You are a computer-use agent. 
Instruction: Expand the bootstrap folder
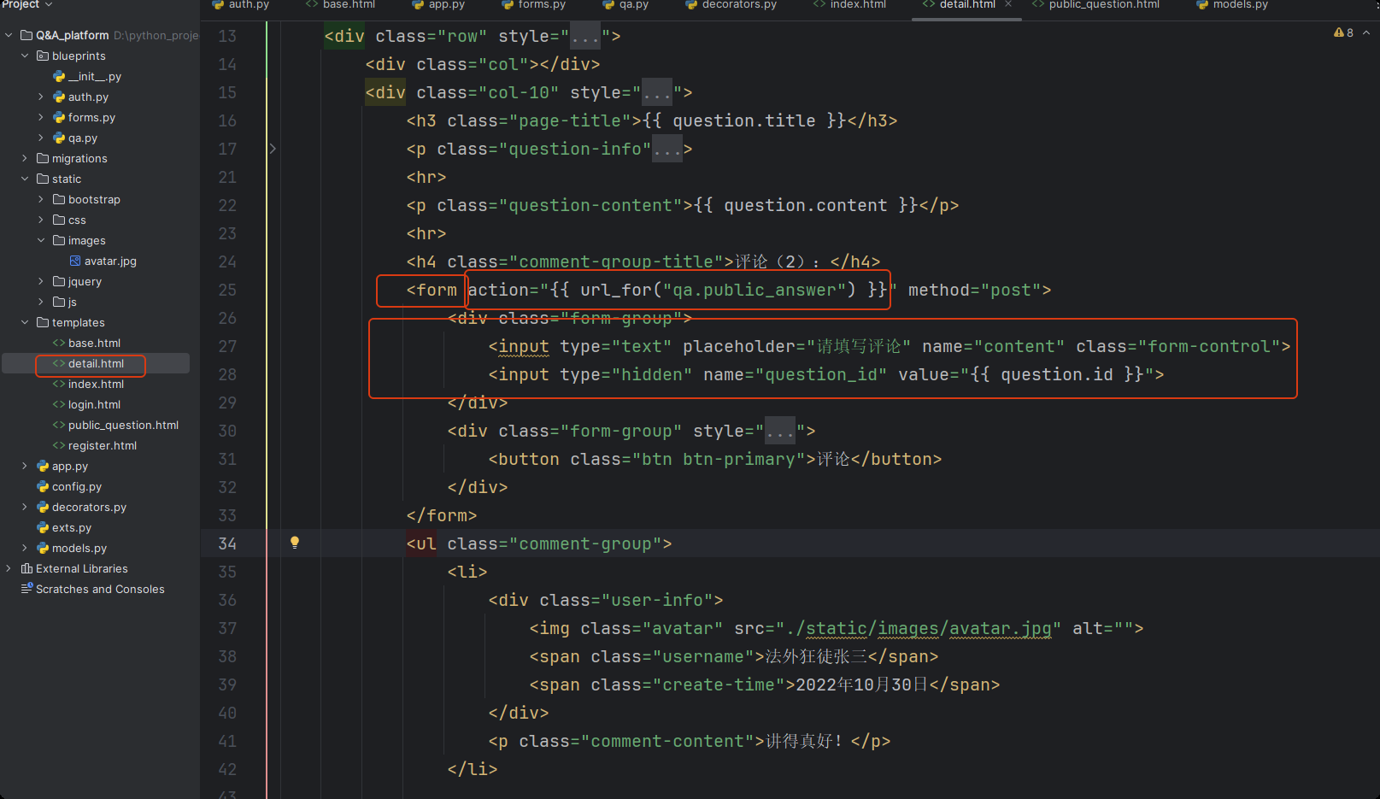(x=41, y=199)
